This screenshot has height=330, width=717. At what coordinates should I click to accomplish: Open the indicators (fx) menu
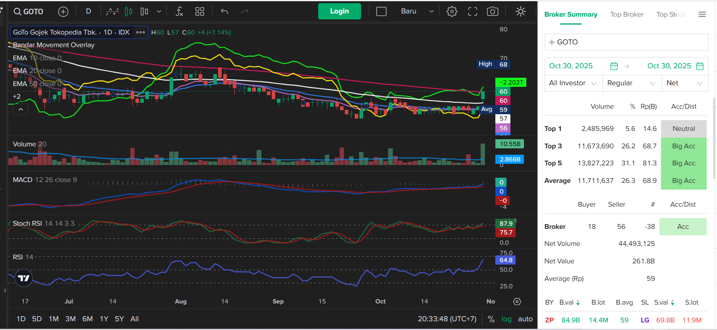179,12
